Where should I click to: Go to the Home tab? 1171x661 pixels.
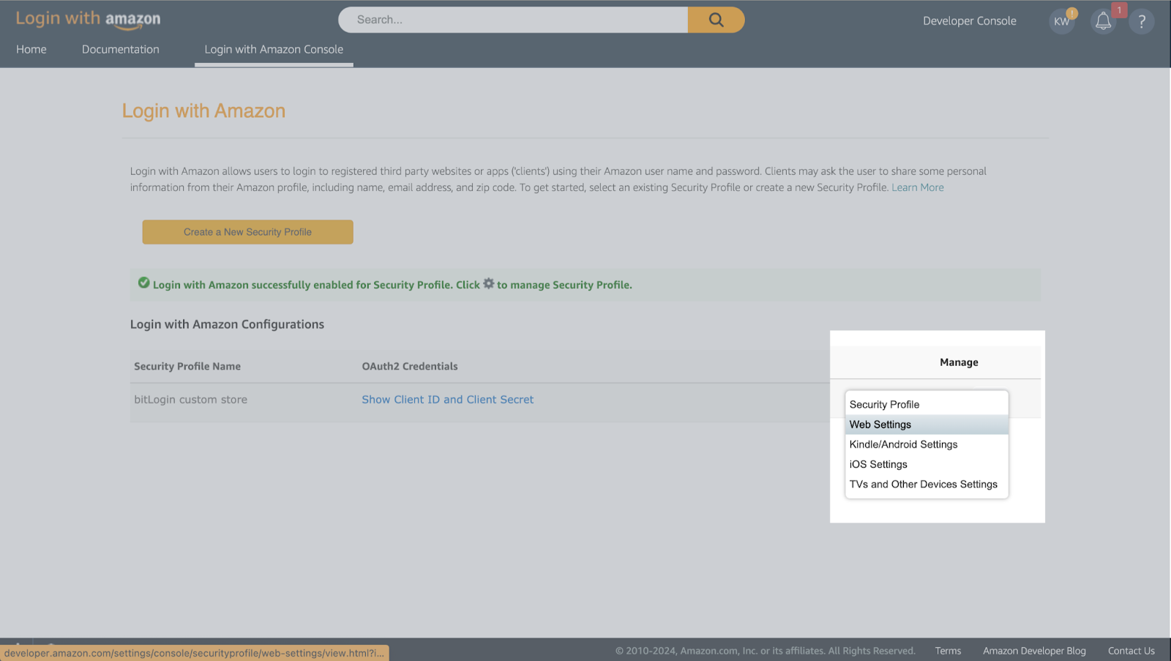31,49
